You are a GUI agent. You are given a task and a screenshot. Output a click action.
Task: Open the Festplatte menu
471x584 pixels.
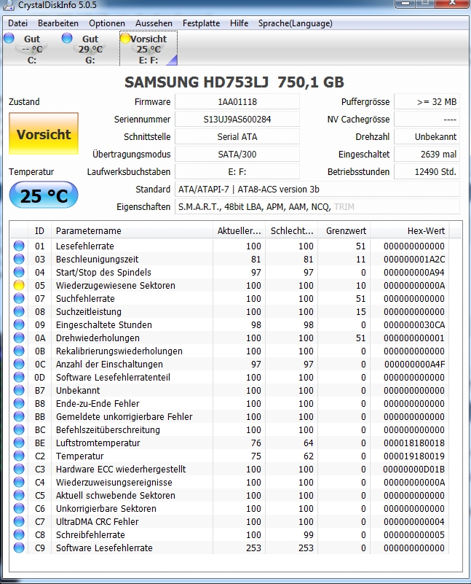pos(201,23)
